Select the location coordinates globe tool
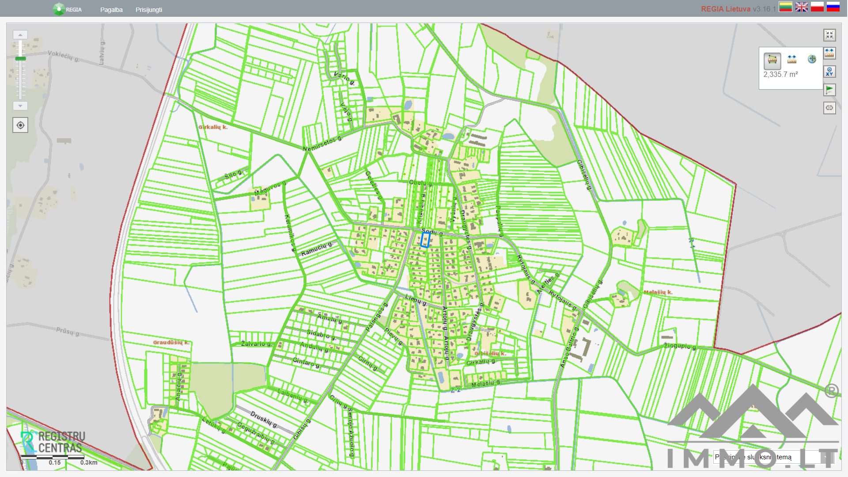This screenshot has width=848, height=477. pos(812,59)
